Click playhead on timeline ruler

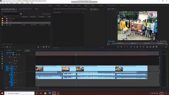pyautogui.click(x=76, y=55)
